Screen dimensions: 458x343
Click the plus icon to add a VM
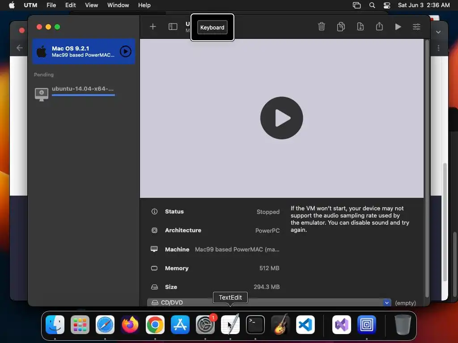click(x=153, y=27)
